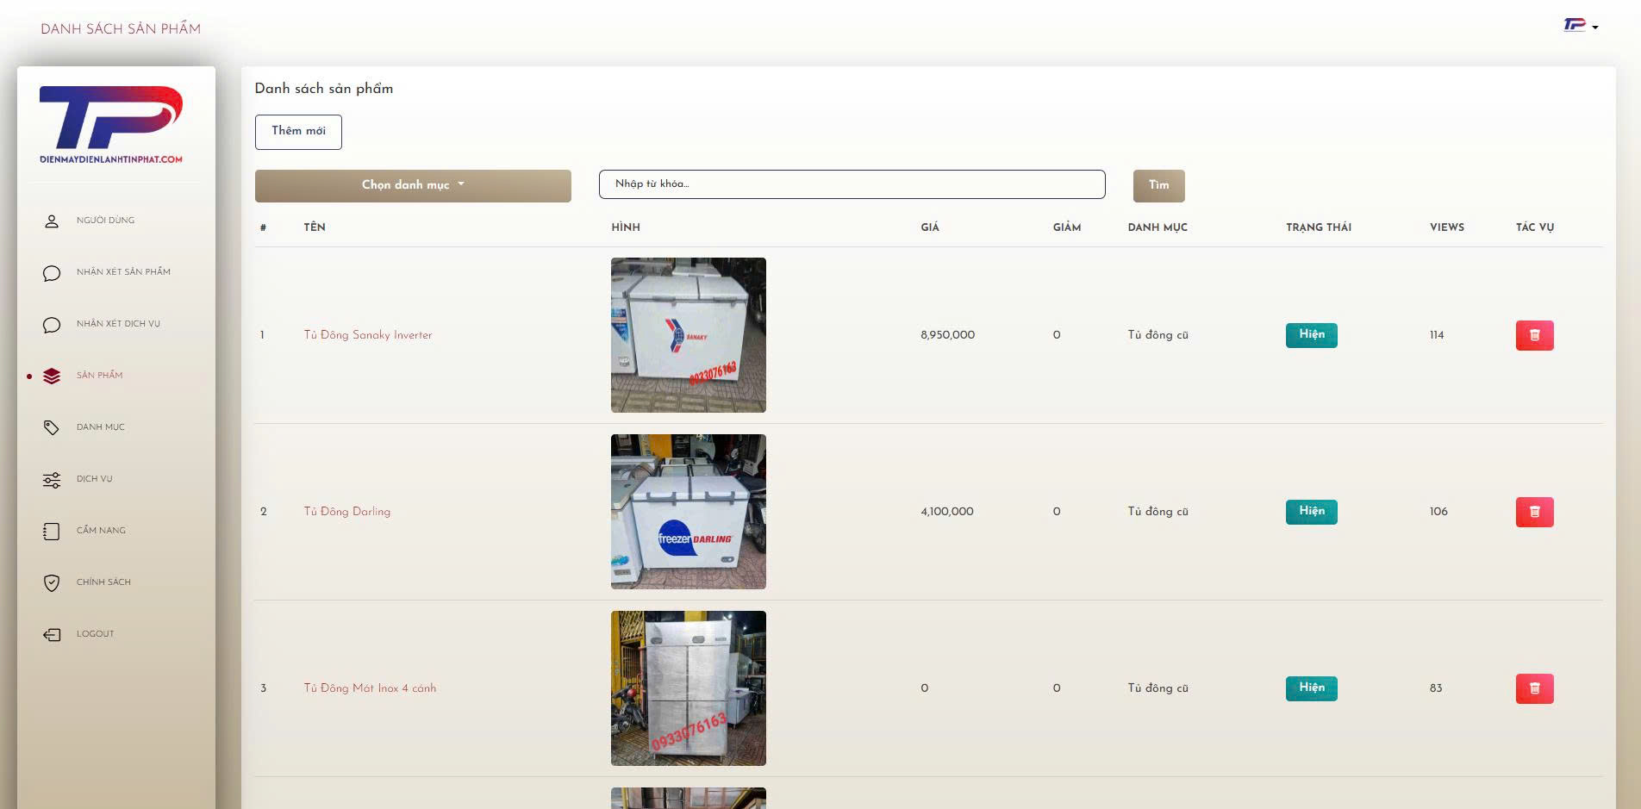Click the shield icon for Chính Sách
The height and width of the screenshot is (809, 1641).
coord(52,583)
